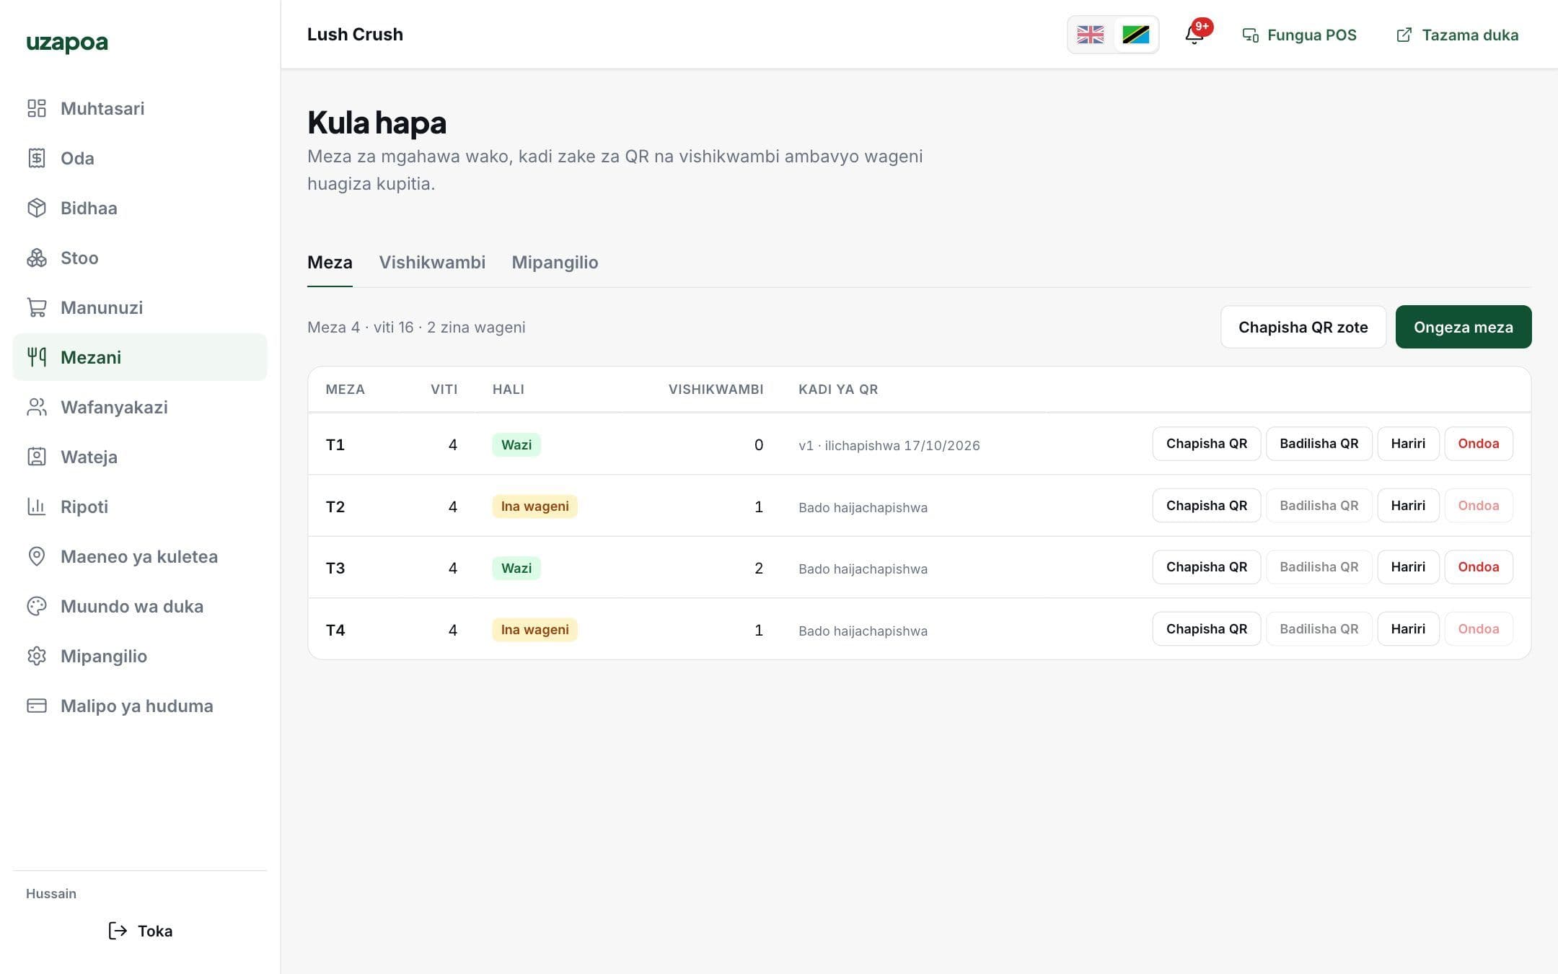Click the Hussain user name
The height and width of the screenshot is (974, 1558).
click(51, 893)
